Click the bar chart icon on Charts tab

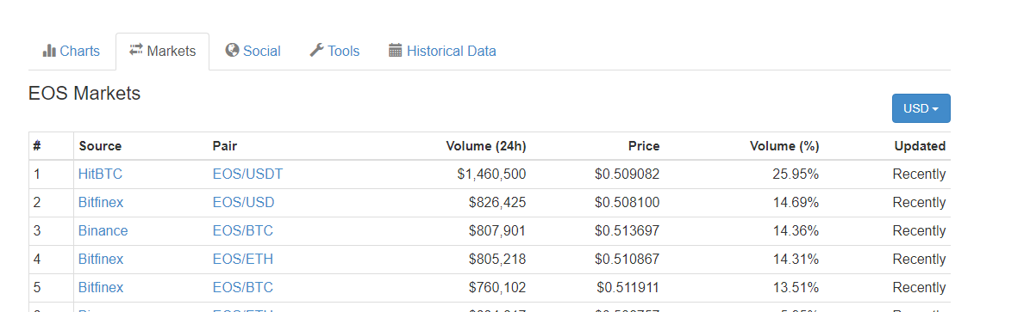point(49,51)
